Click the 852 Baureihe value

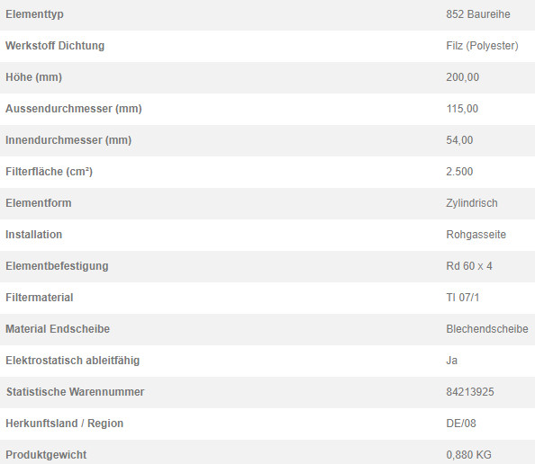[478, 14]
